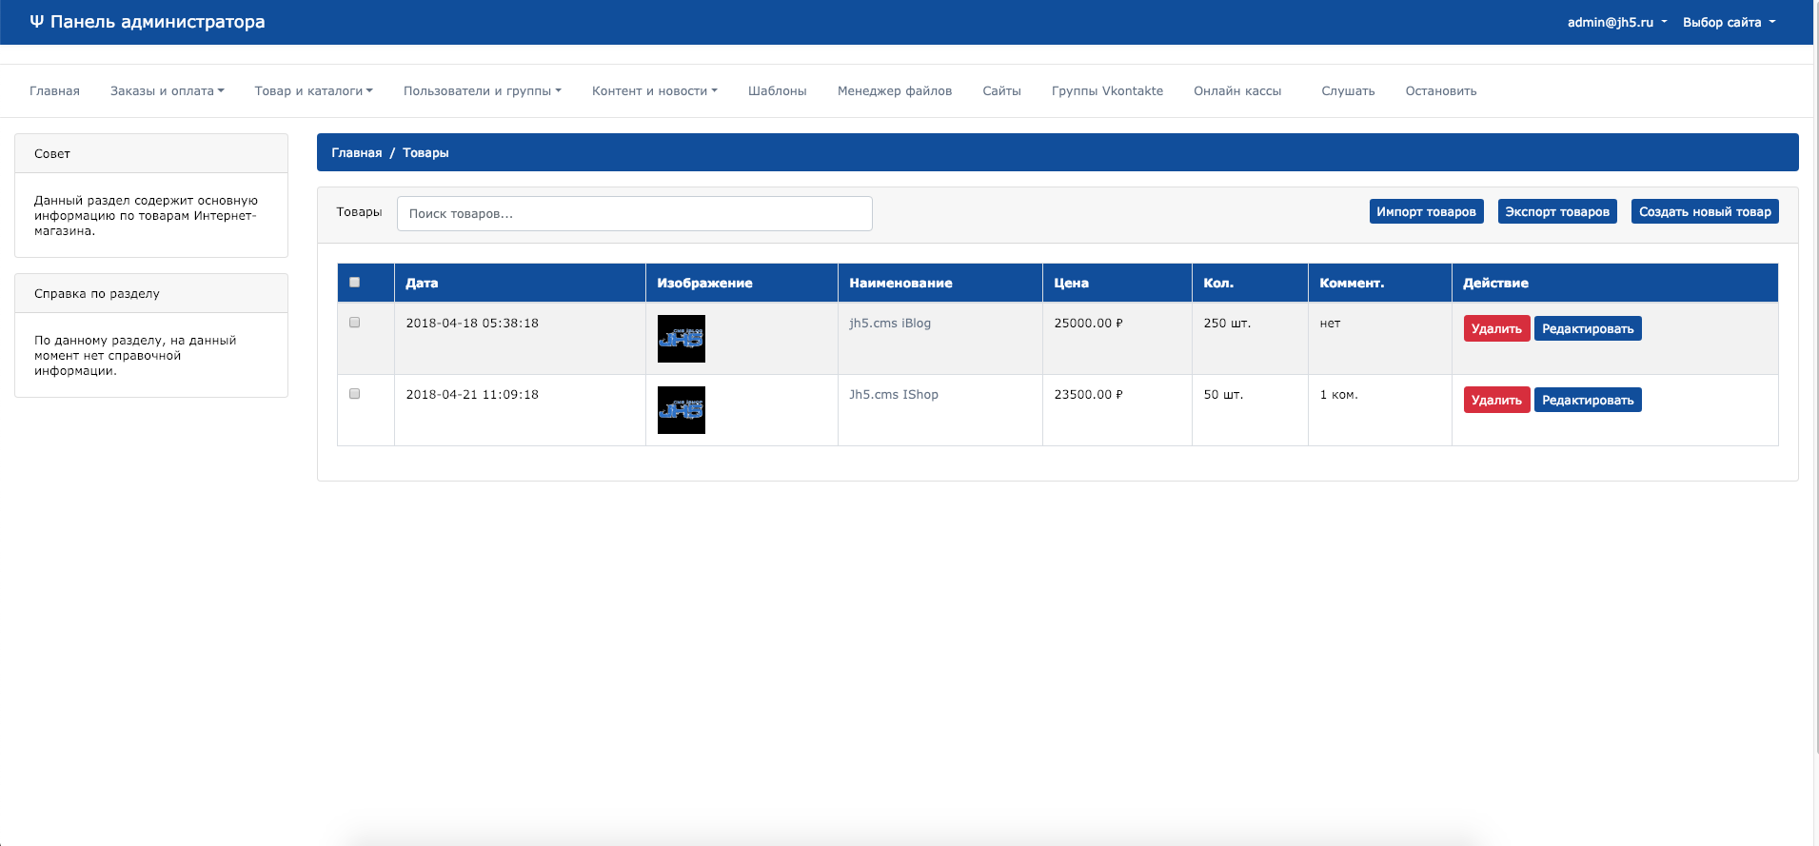Click Создать новый товар button
This screenshot has height=846, width=1819.
click(1705, 211)
